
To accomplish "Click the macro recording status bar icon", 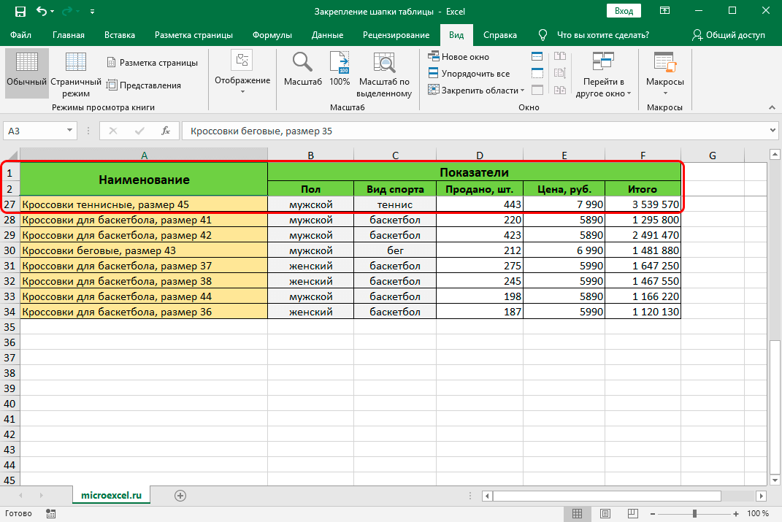I will click(x=51, y=513).
